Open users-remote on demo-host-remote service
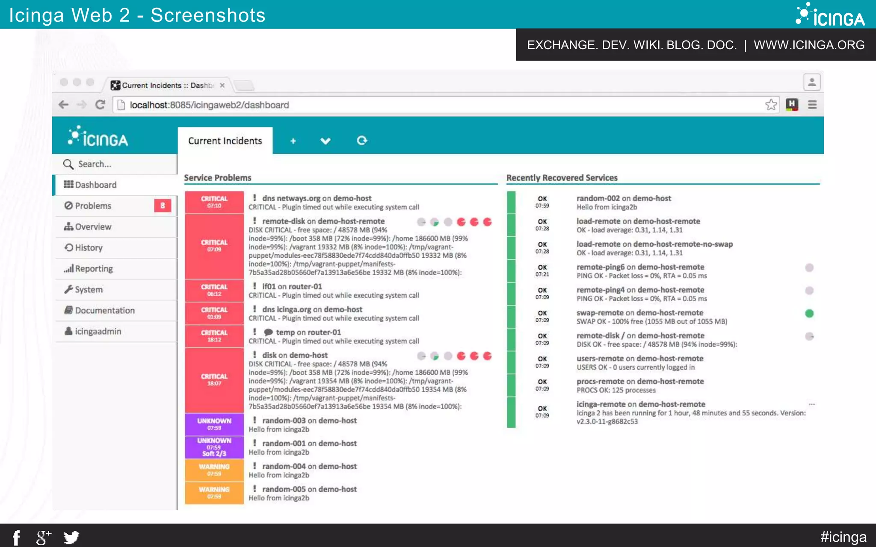This screenshot has height=547, width=876. pos(640,359)
